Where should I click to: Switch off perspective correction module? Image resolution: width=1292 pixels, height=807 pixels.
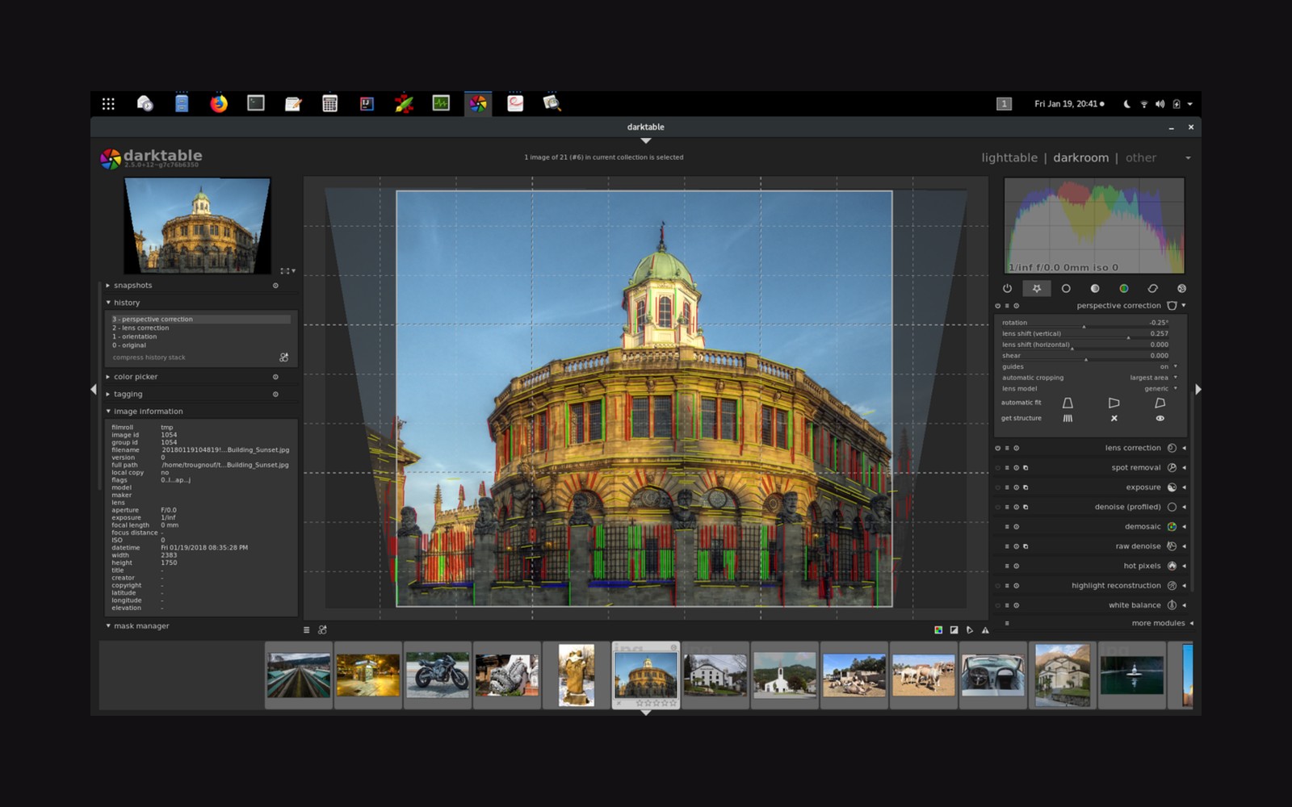[x=997, y=306]
